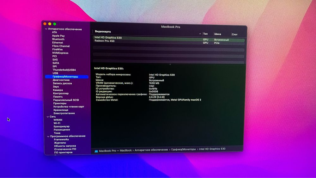Click MacBook Pro — MacBook in path bar
The height and width of the screenshot is (178, 316).
[x=115, y=150]
